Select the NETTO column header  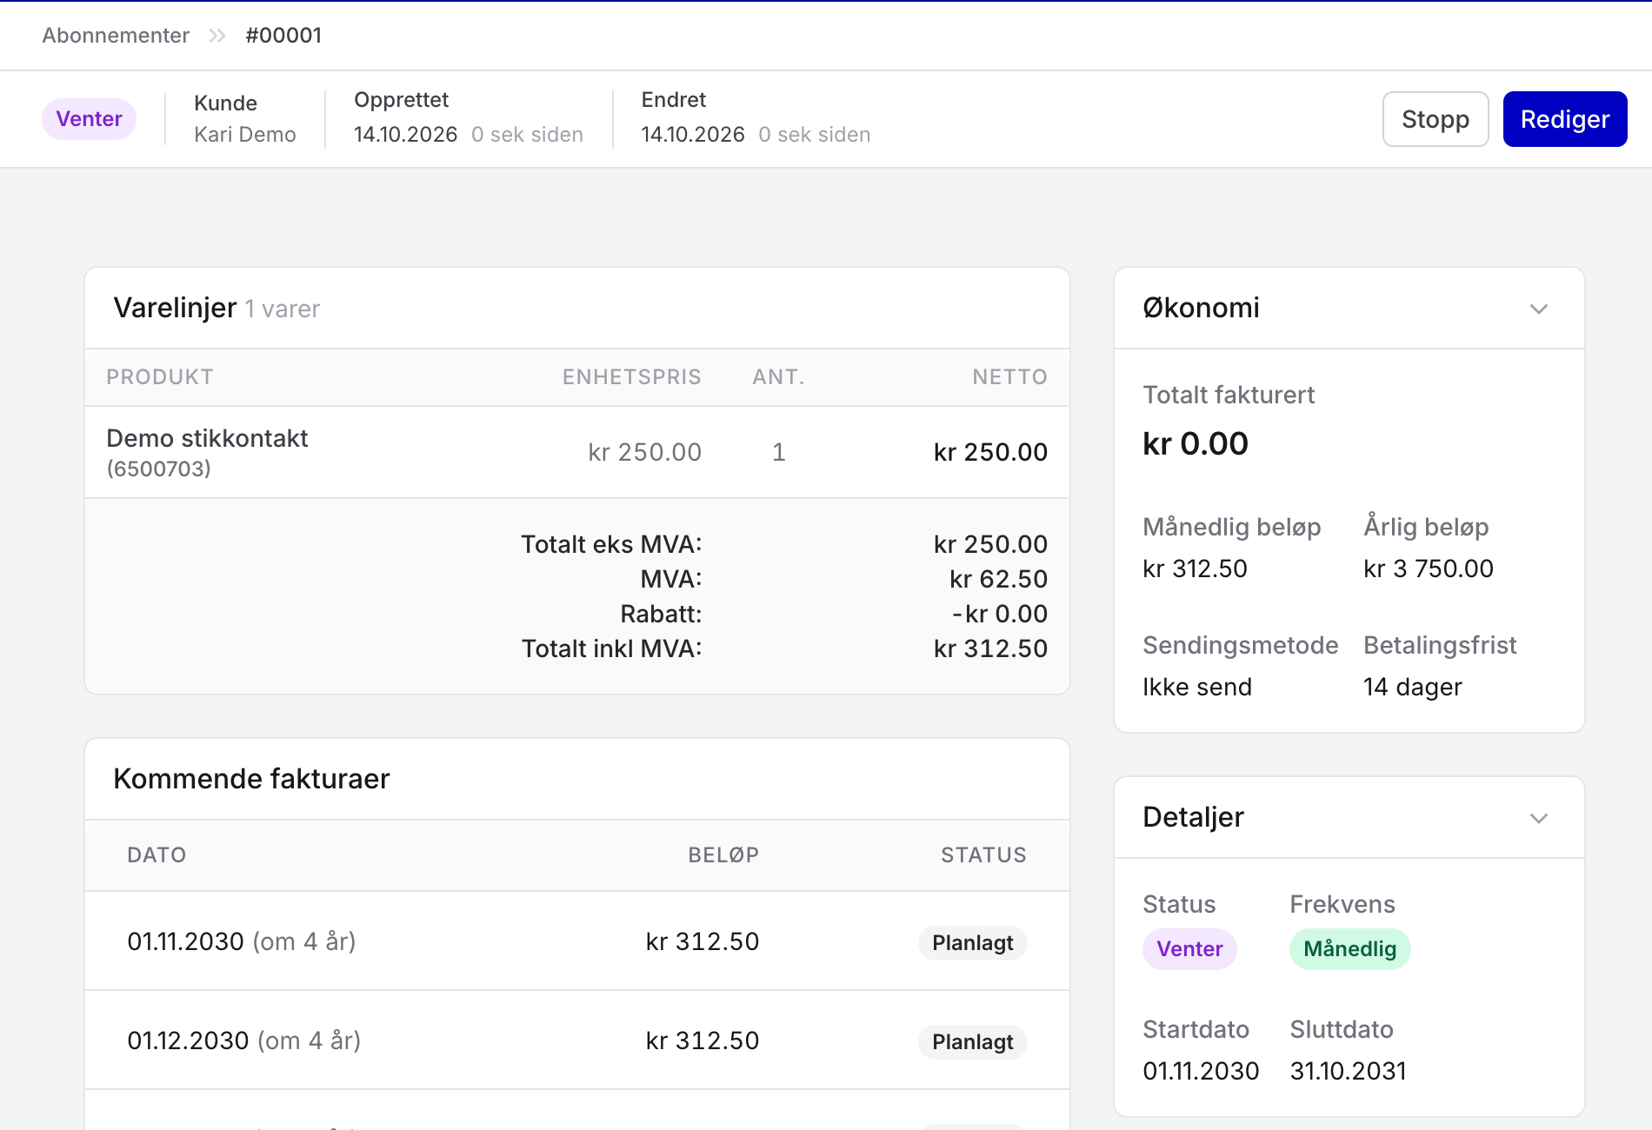pyautogui.click(x=1009, y=377)
